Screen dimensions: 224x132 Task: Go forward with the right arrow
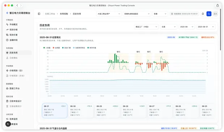click(21, 5)
